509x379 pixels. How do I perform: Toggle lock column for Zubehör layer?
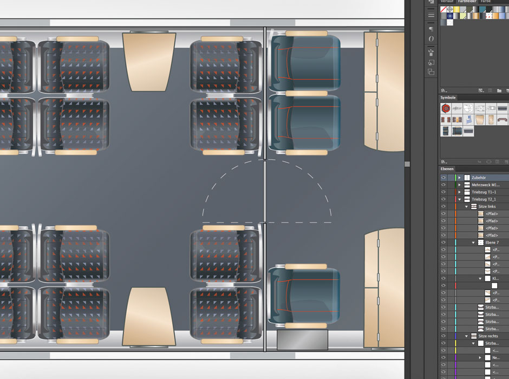(x=451, y=178)
